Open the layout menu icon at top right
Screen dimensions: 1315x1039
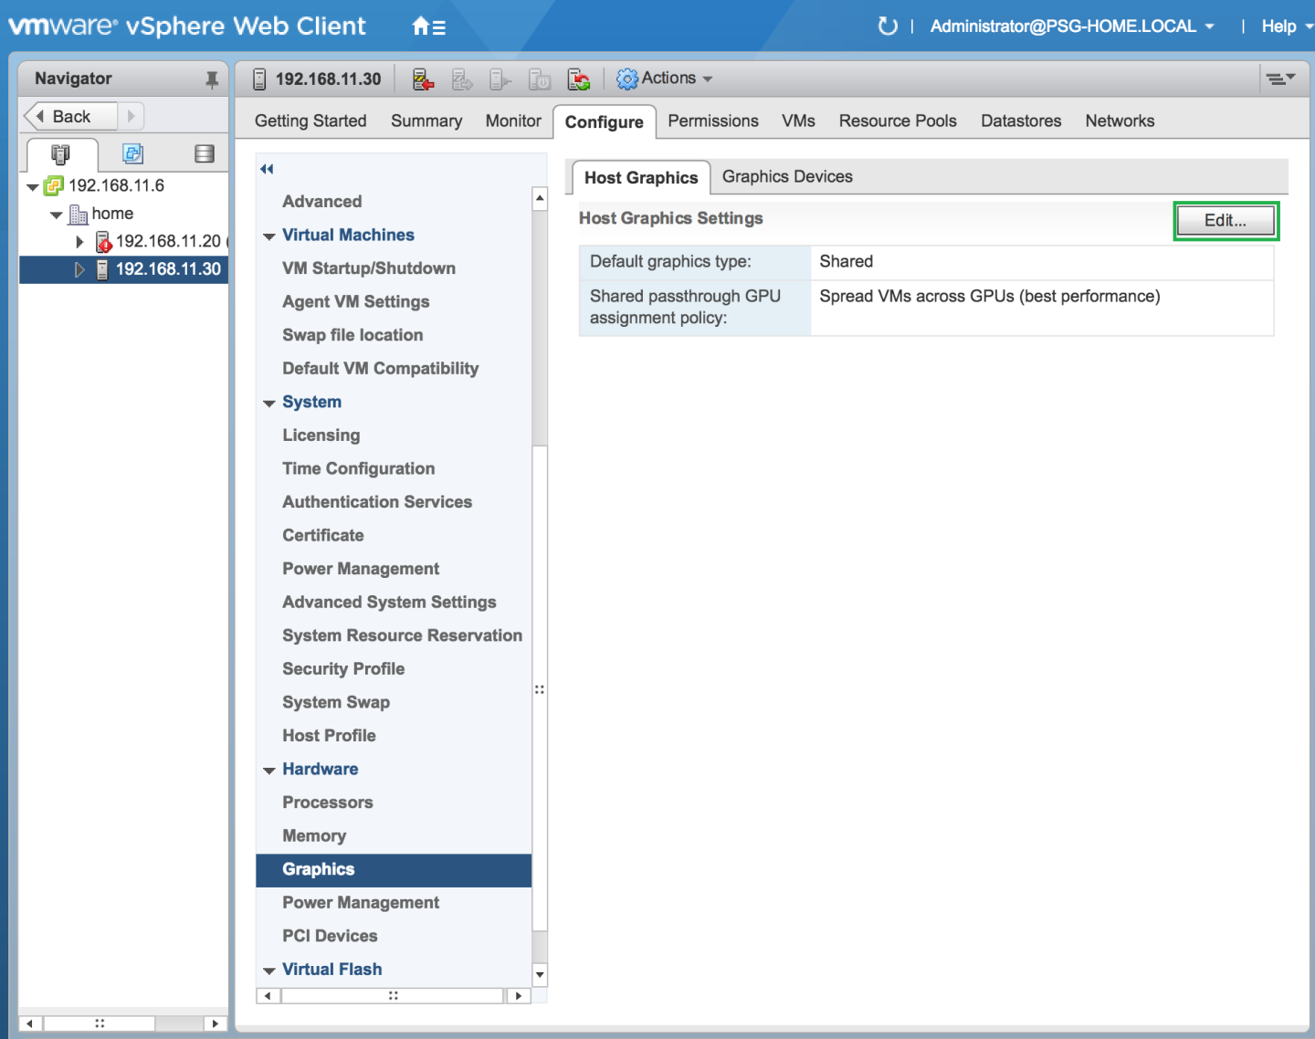coord(1282,79)
